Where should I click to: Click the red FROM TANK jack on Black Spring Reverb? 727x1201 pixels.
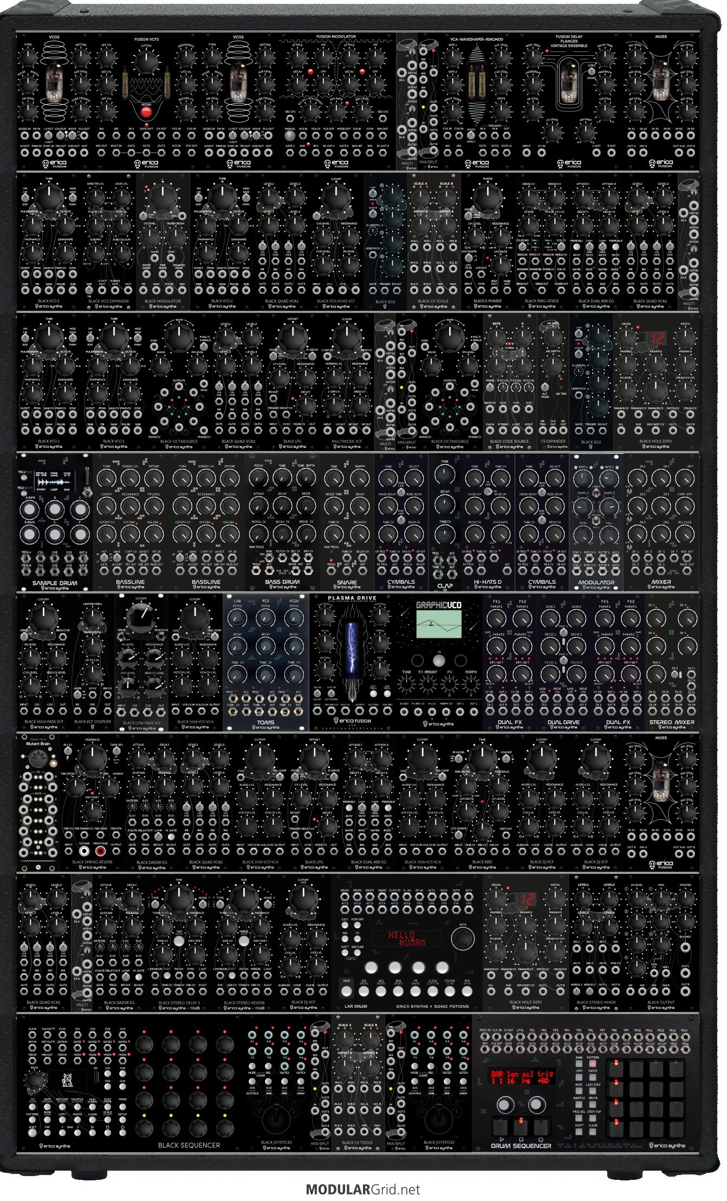click(100, 852)
